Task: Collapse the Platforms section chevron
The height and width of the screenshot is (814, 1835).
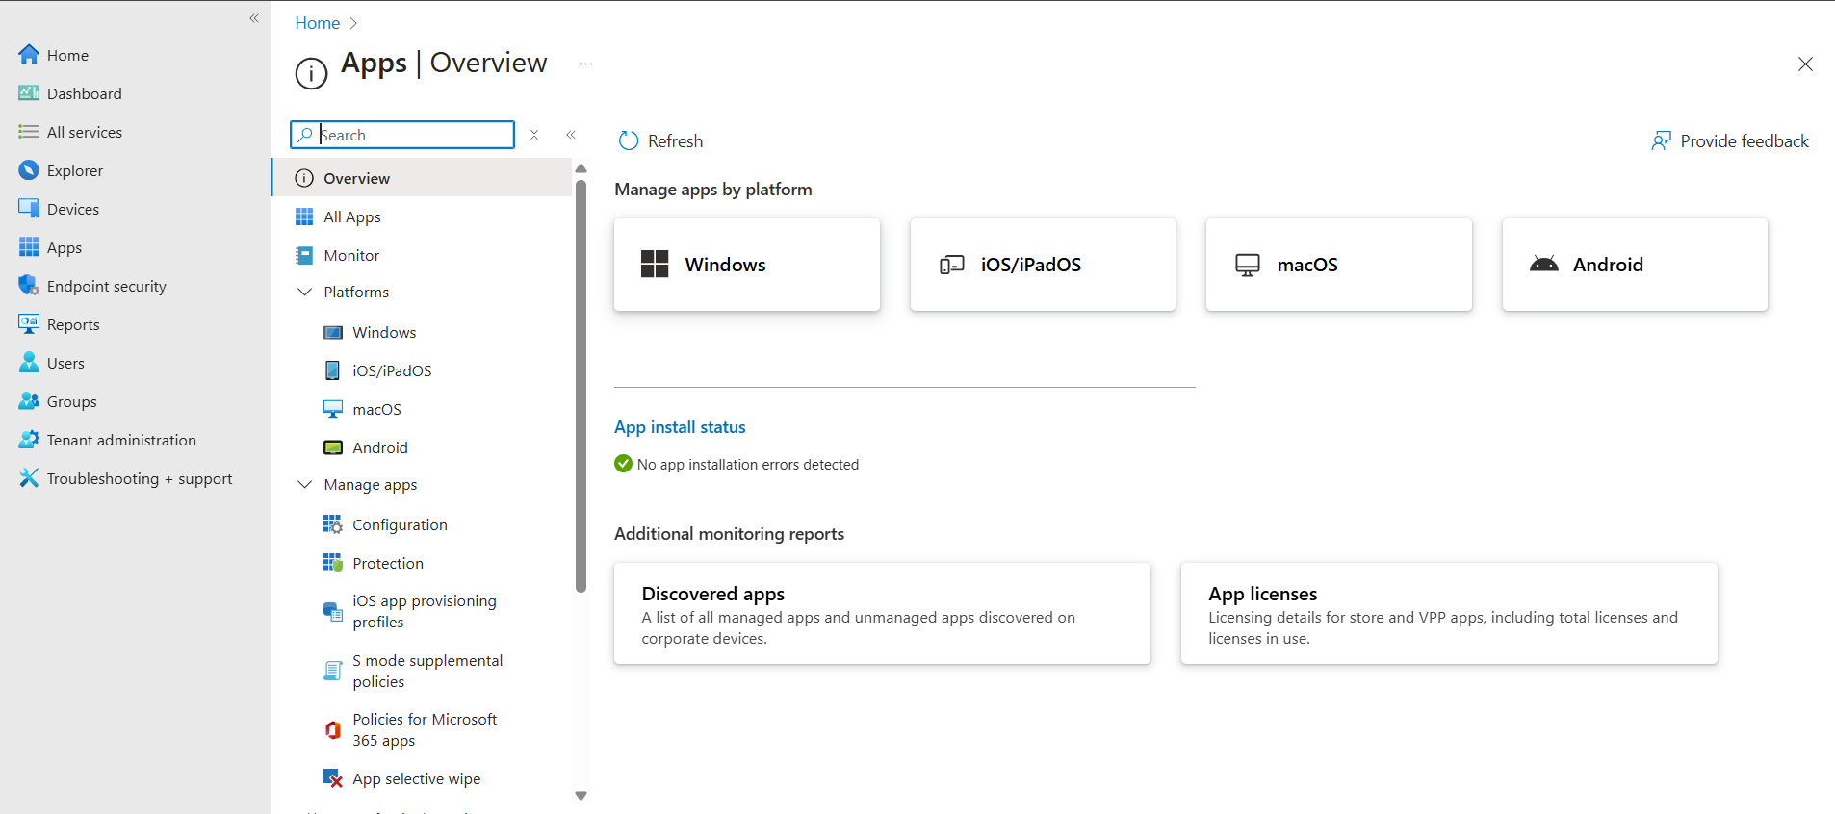Action: pos(305,292)
